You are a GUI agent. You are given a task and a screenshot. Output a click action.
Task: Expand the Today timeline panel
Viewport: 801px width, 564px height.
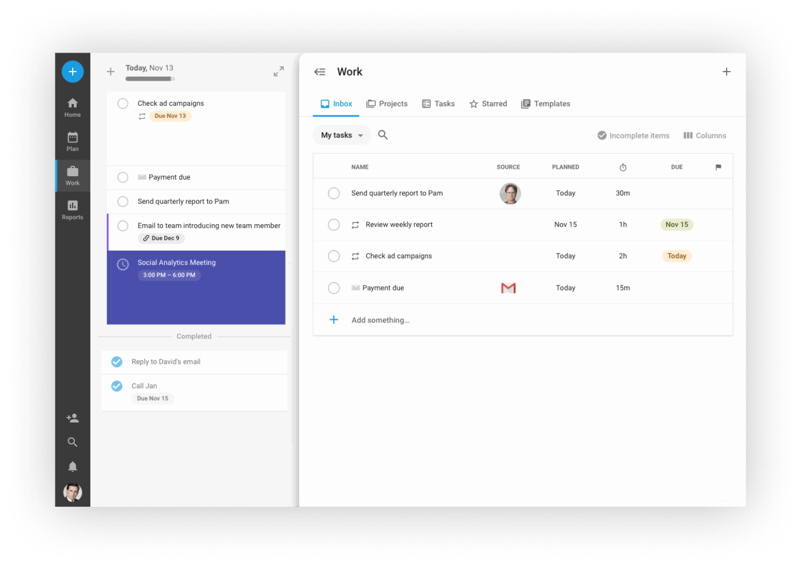coord(278,71)
